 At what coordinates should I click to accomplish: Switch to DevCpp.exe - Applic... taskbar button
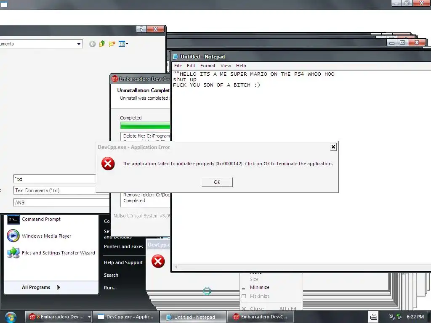(126, 317)
